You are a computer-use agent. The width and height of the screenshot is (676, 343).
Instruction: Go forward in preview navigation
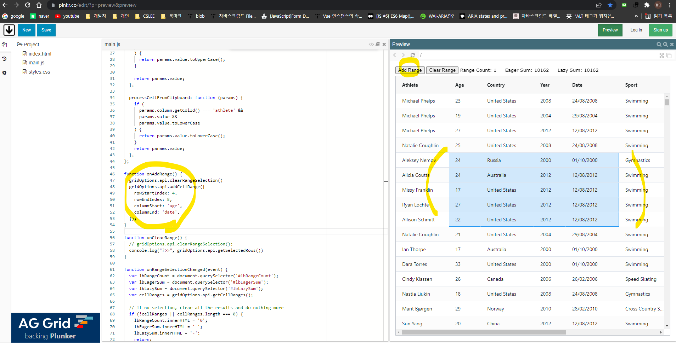point(403,55)
